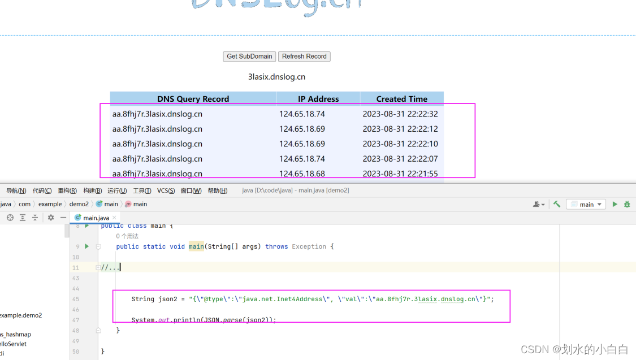Open the 构建(B) menu
Image resolution: width=636 pixels, height=360 pixels.
93,190
